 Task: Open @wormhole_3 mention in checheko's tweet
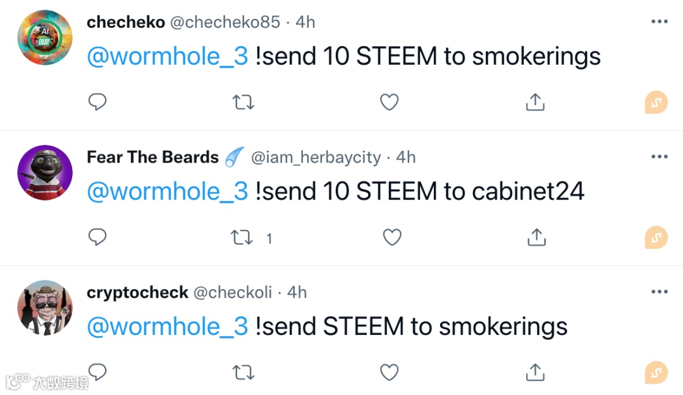(167, 57)
